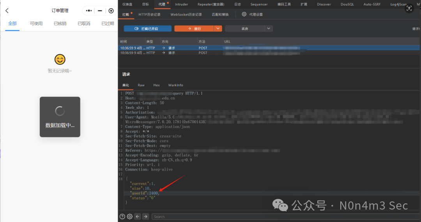
Task: Open the HTTP历史记录 sub-tab
Action: 149,14
